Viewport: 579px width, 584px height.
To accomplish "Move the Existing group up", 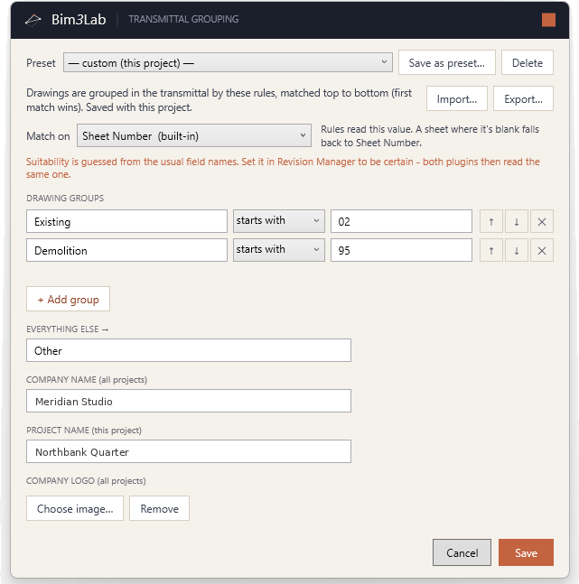I will tap(491, 222).
